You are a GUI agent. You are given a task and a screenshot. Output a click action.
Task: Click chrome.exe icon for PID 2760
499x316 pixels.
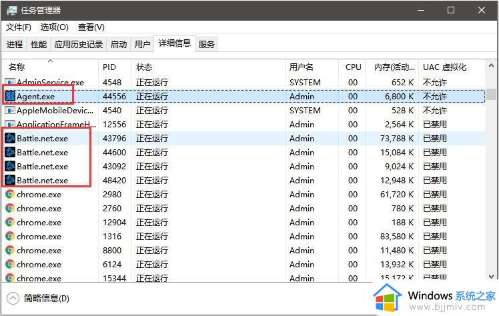[x=10, y=208]
